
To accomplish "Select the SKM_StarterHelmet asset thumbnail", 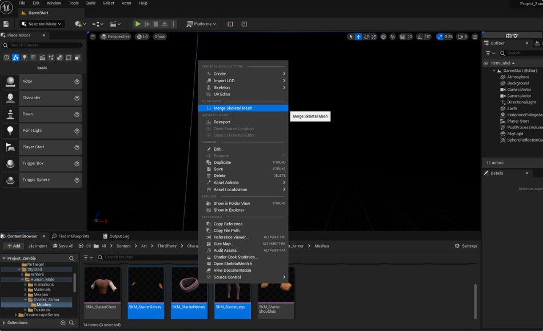I will pyautogui.click(x=189, y=285).
